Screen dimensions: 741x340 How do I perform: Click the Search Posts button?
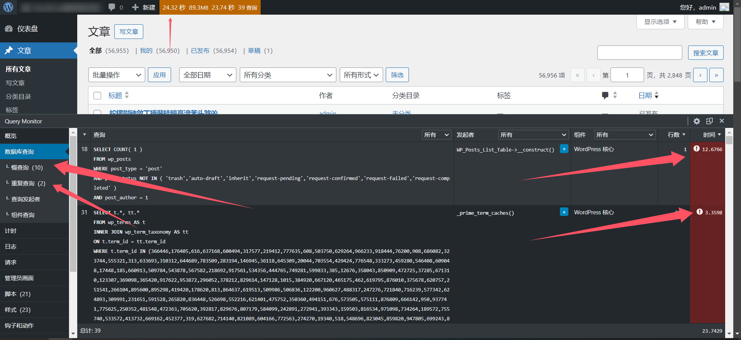(x=705, y=53)
